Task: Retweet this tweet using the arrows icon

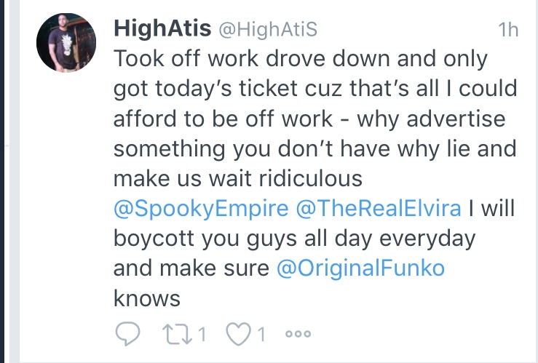Action: (177, 334)
